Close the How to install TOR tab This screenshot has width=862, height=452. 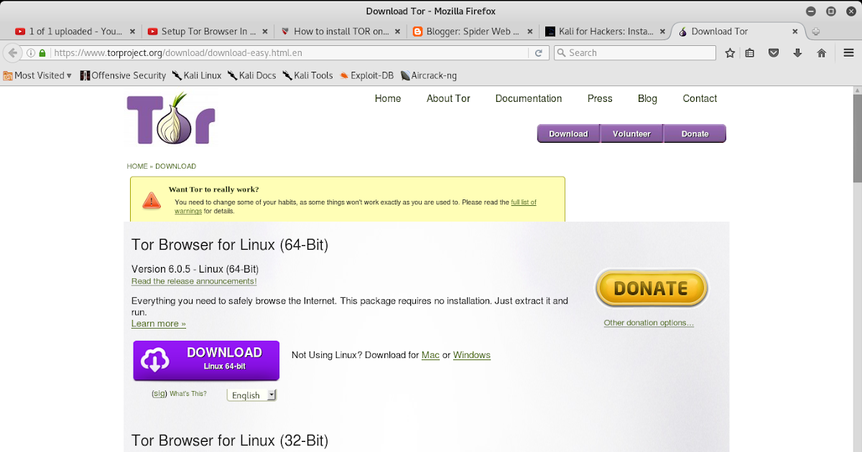point(397,32)
